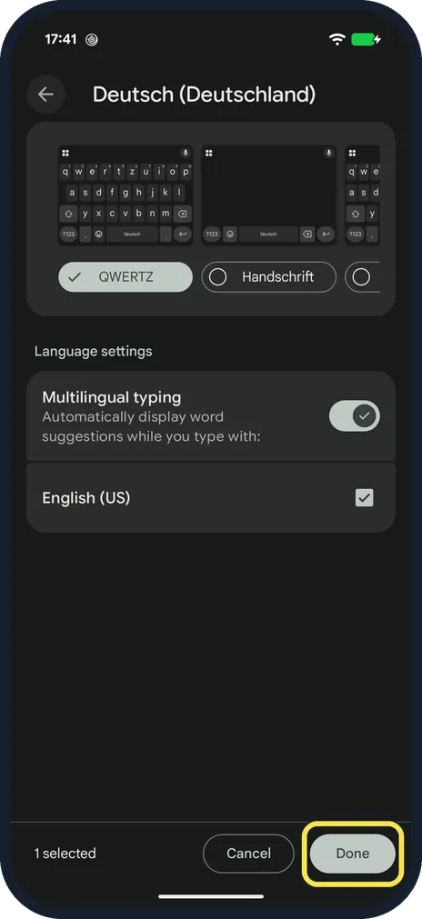422x919 pixels.
Task: Tap the backspace key in Handschrift preview
Action: tap(307, 234)
